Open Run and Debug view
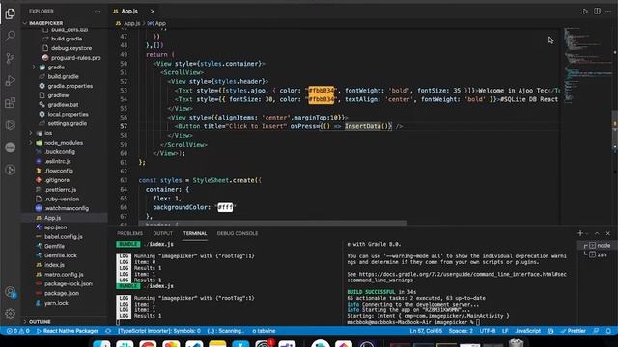The width and height of the screenshot is (618, 347). click(x=11, y=81)
